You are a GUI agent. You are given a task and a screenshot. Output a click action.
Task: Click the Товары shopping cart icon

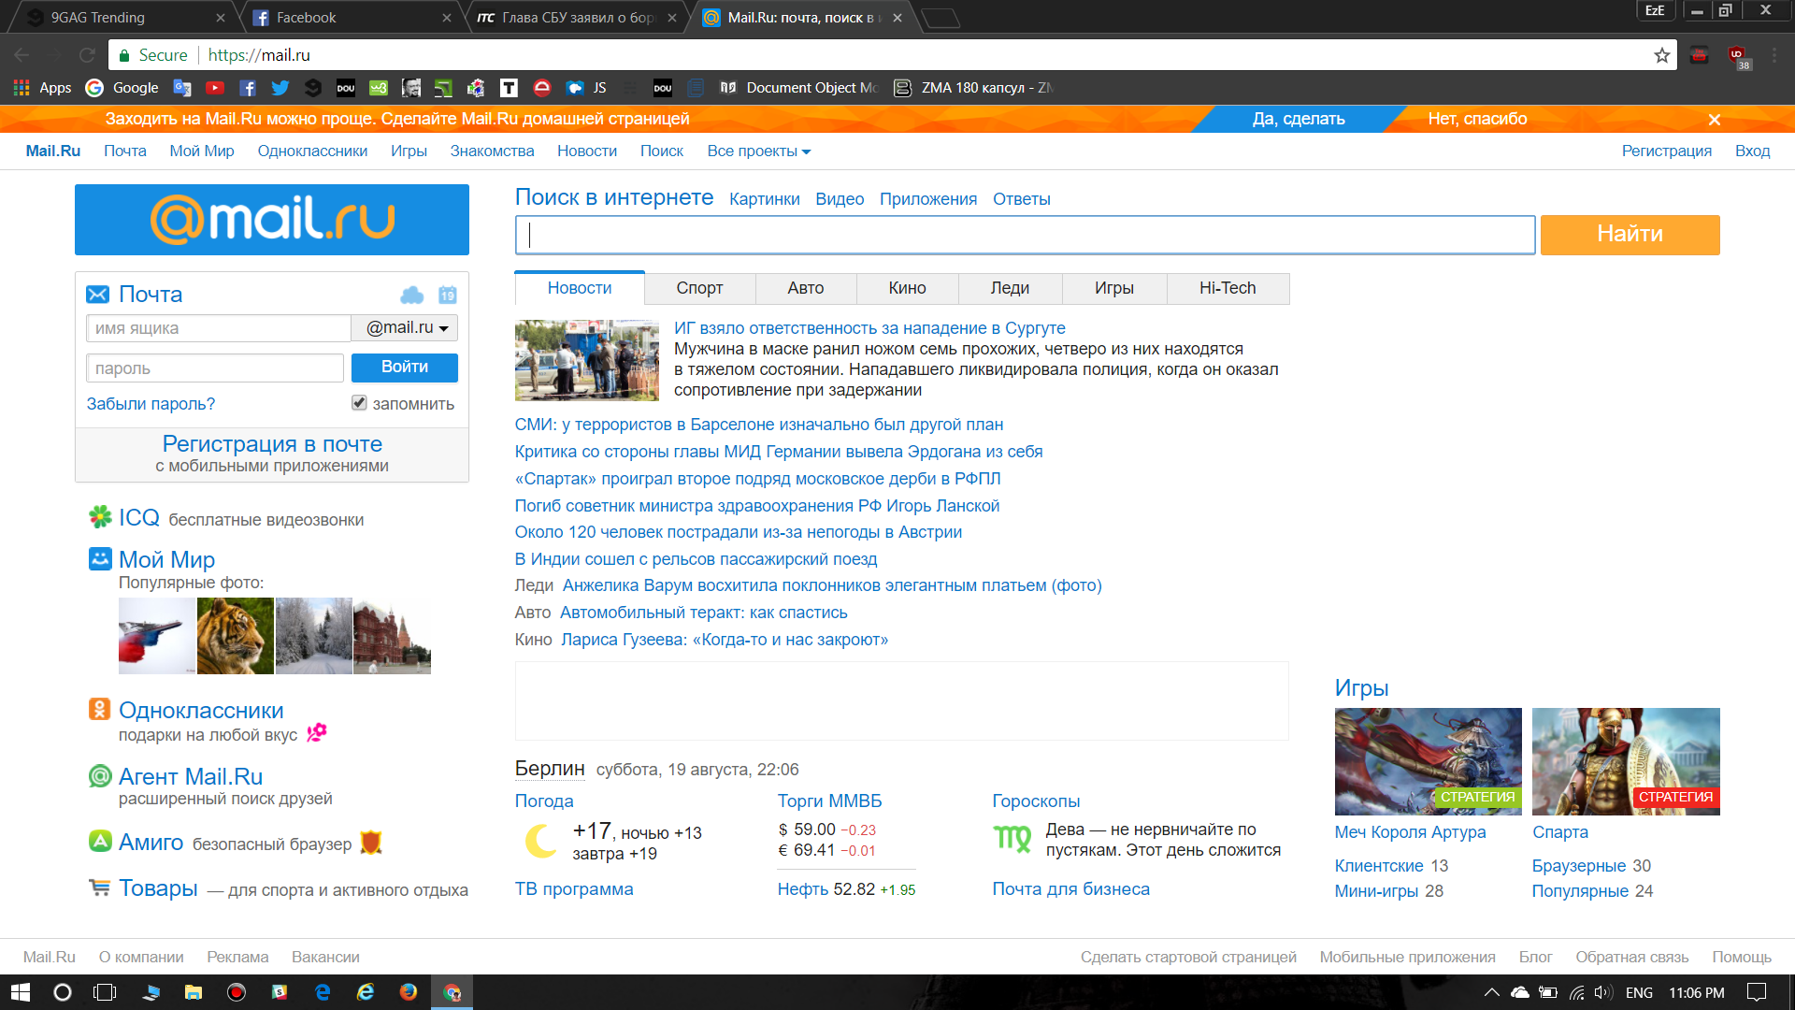click(99, 887)
